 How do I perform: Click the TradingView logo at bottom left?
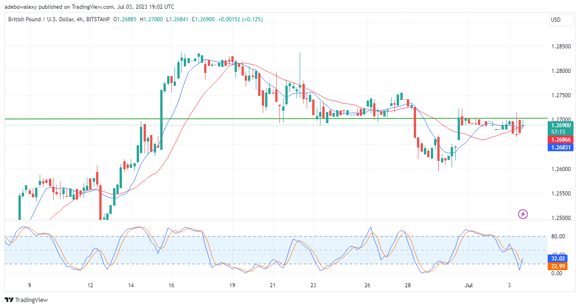click(27, 300)
